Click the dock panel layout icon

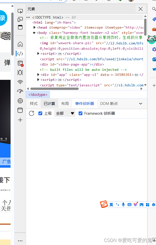(20, 27)
